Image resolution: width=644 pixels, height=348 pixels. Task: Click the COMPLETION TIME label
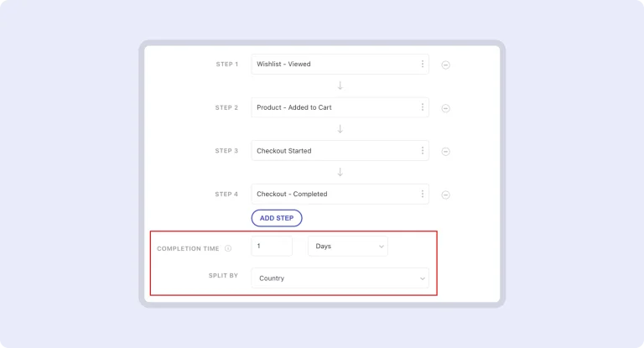(189, 249)
